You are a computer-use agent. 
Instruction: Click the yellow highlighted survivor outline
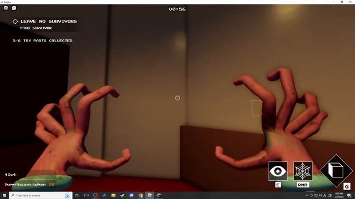click(256, 108)
